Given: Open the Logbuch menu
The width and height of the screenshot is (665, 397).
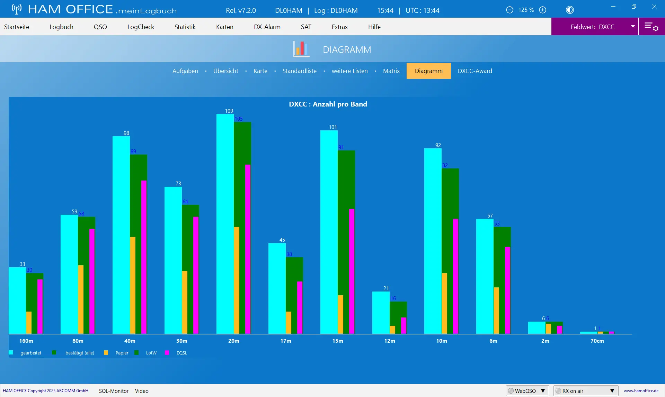Looking at the screenshot, I should point(61,27).
